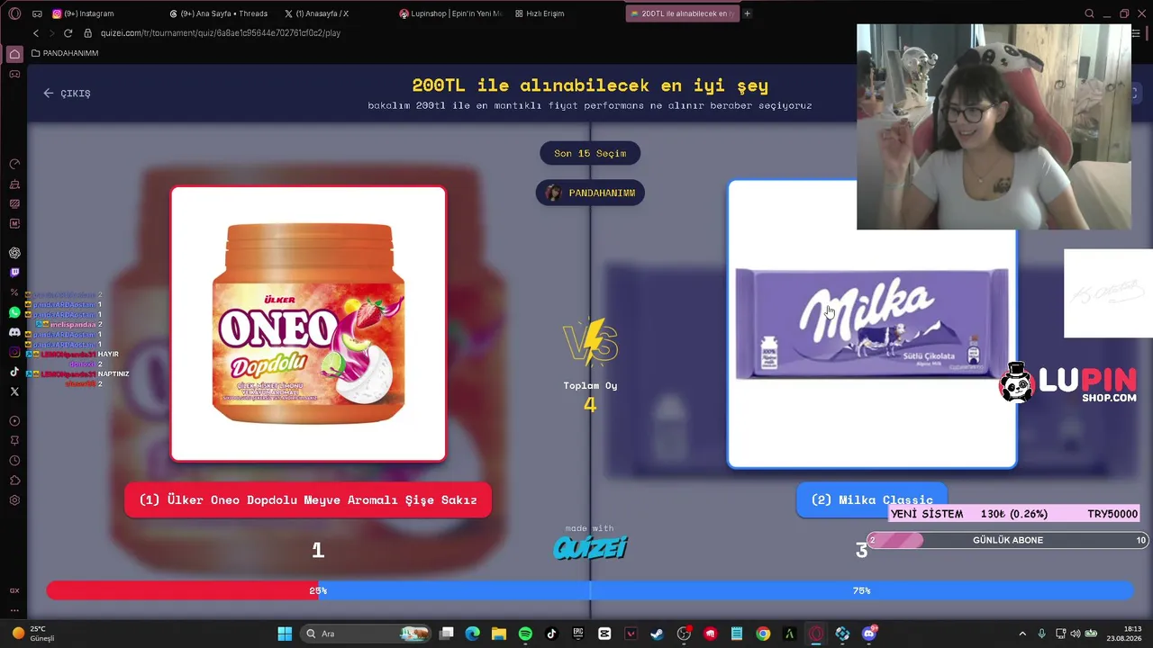This screenshot has width=1153, height=648.
Task: Open File Explorer from the taskbar
Action: click(499, 634)
